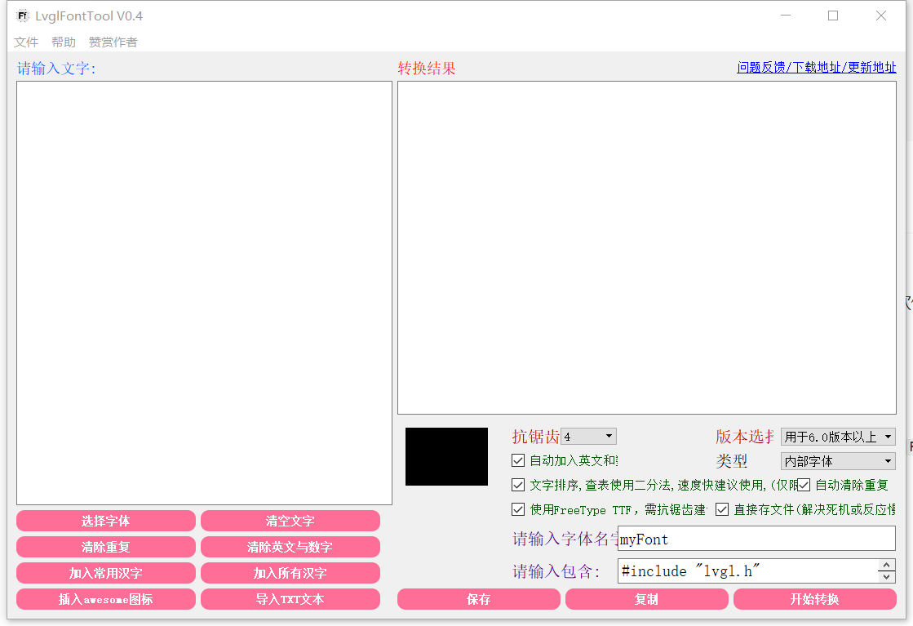Click 保存 to save the result

(x=479, y=598)
